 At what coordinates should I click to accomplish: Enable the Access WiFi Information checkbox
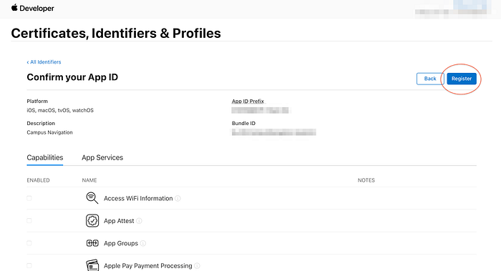click(x=29, y=198)
